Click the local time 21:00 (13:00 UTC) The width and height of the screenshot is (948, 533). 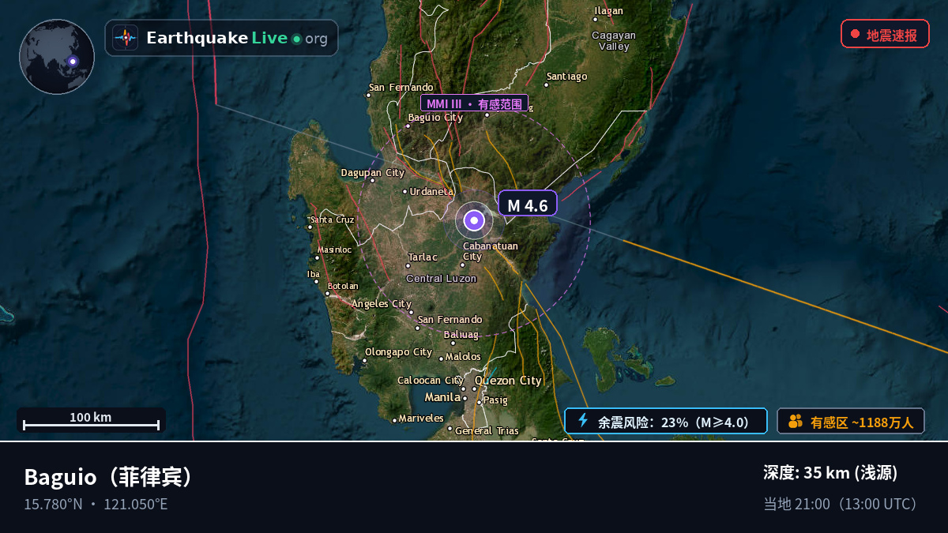841,504
